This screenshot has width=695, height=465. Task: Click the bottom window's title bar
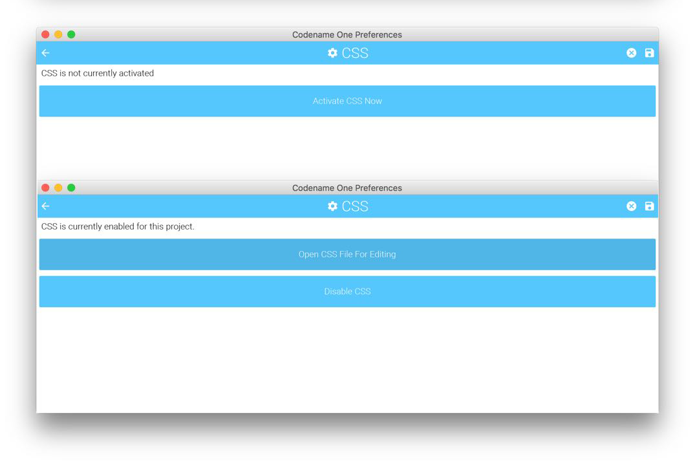[x=347, y=188]
